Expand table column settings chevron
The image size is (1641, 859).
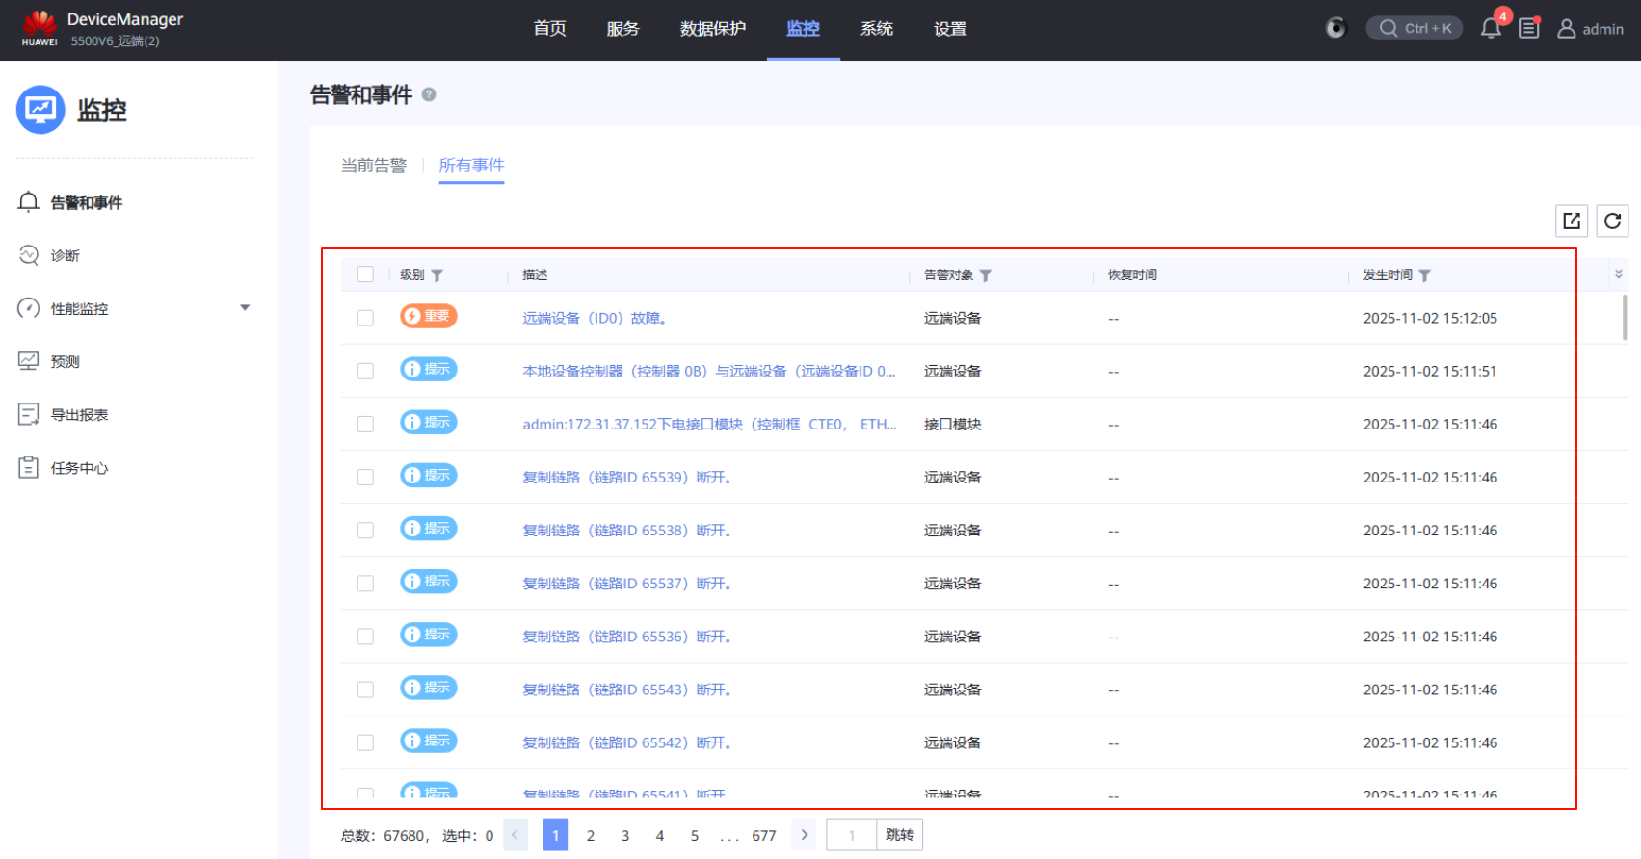pos(1619,274)
